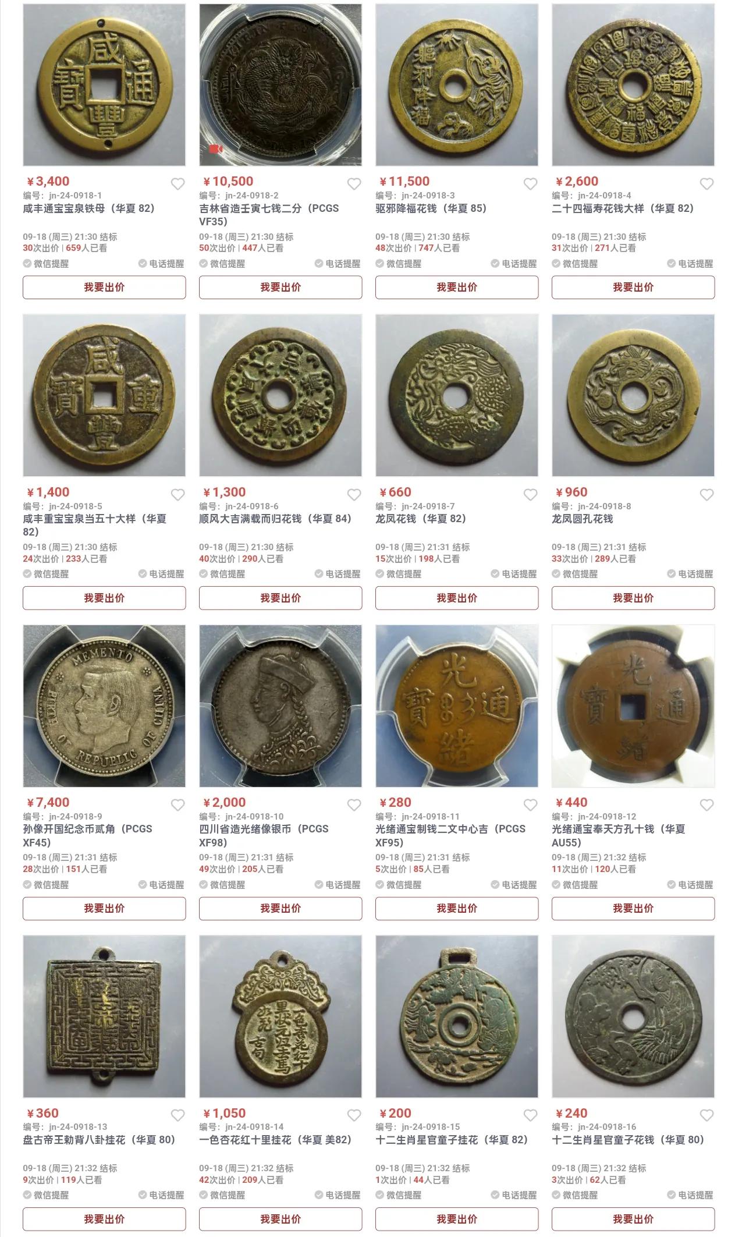Favorite the 十二生肖星官童子花钱 lot
735x1237 pixels.
click(706, 1115)
